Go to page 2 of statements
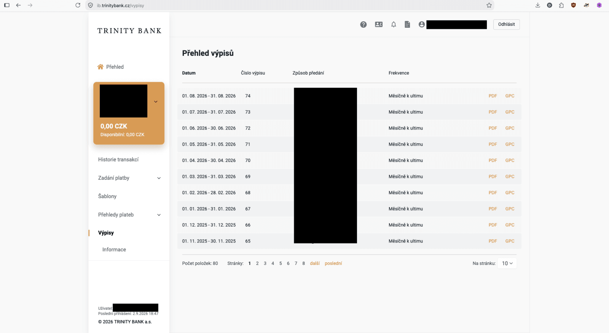This screenshot has width=609, height=333. [257, 263]
